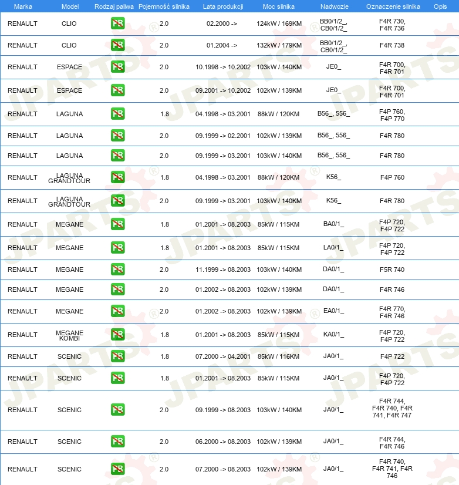Click the petrol fuel icon in the CLIO 124kW row

(x=117, y=23)
